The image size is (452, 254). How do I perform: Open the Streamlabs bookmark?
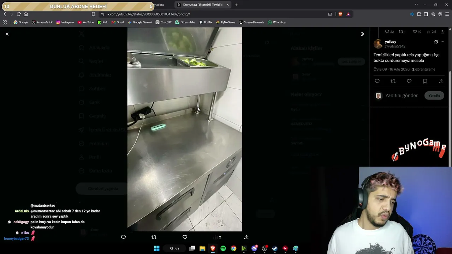(185, 22)
